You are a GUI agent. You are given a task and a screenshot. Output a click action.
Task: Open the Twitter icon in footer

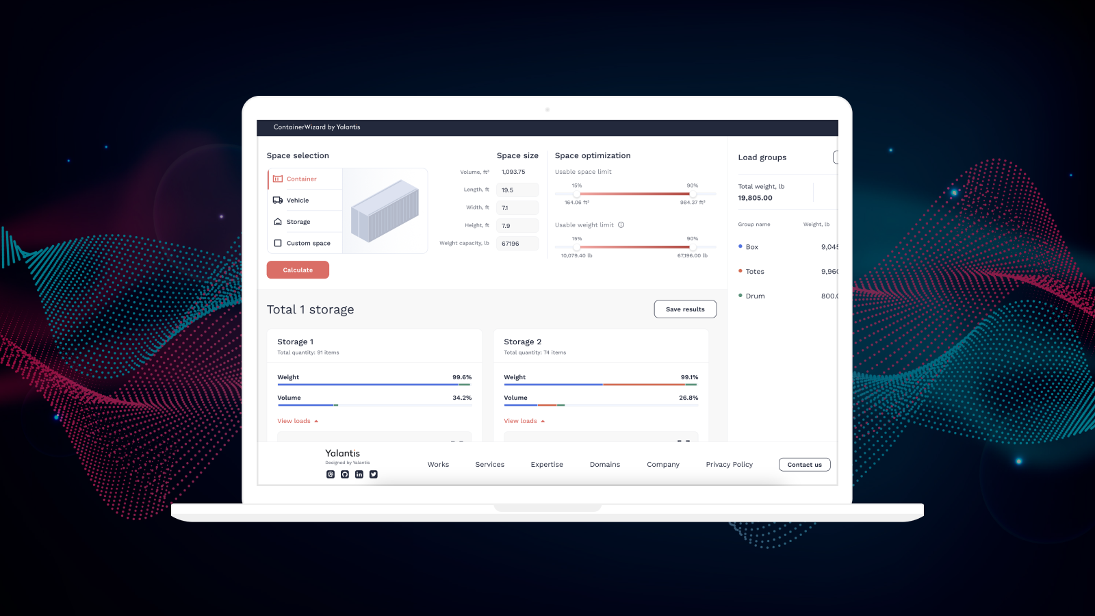(x=374, y=474)
